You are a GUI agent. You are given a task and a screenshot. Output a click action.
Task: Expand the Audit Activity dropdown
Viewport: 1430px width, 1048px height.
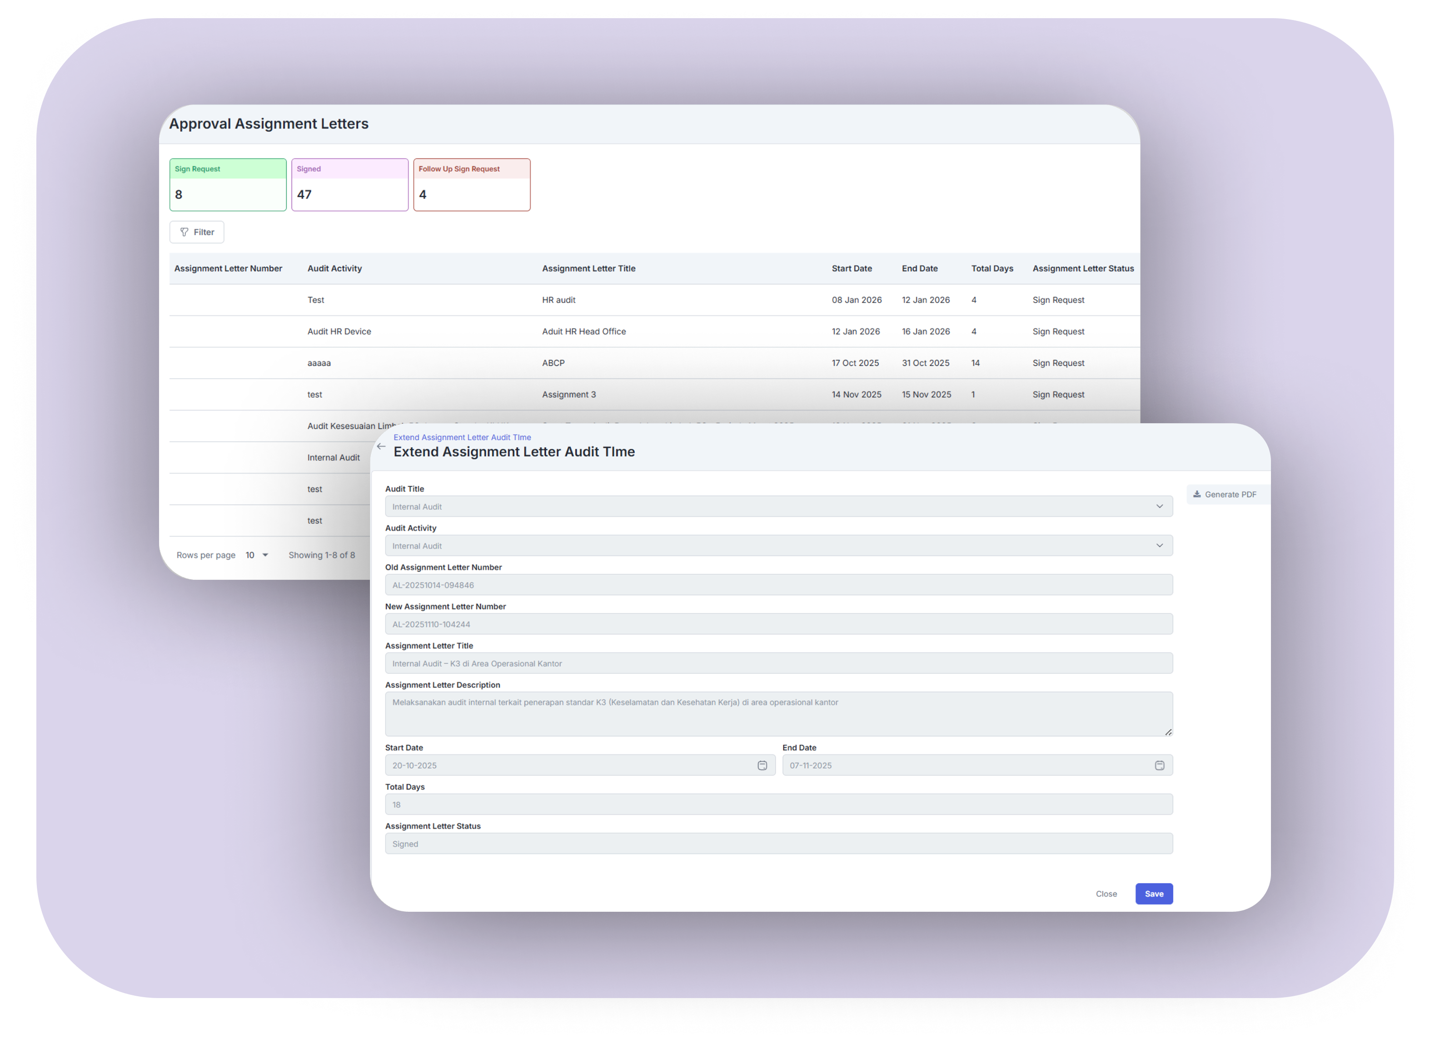pyautogui.click(x=1159, y=546)
